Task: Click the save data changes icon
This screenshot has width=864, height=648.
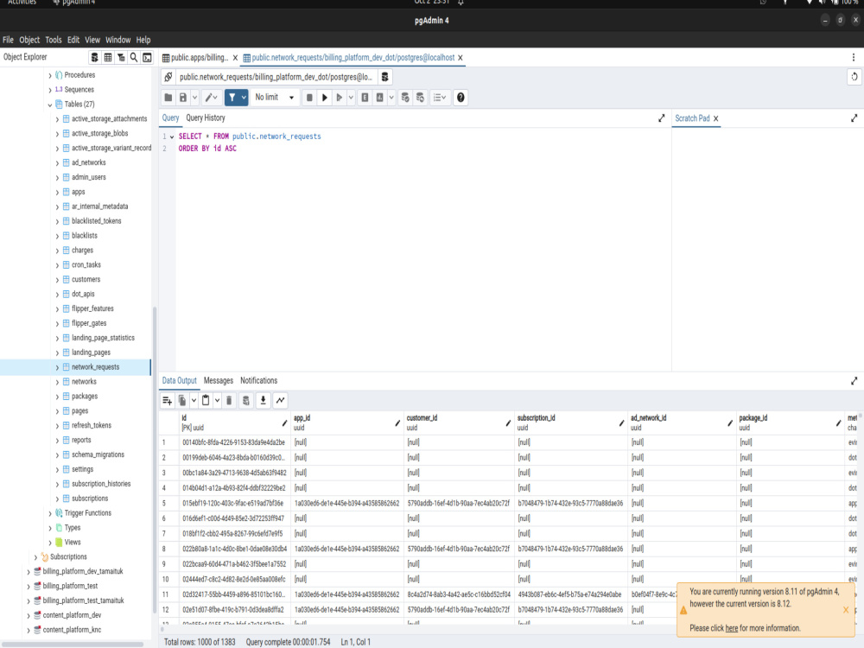Action: pyautogui.click(x=246, y=401)
